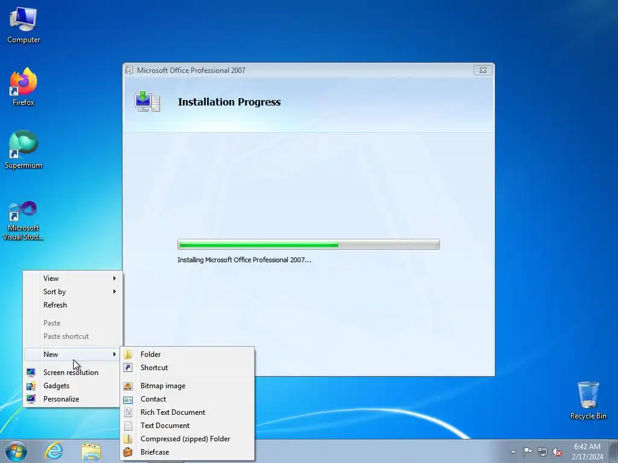Click the 'Microsoft Office Professional 2007' window title
The image size is (618, 463).
191,71
